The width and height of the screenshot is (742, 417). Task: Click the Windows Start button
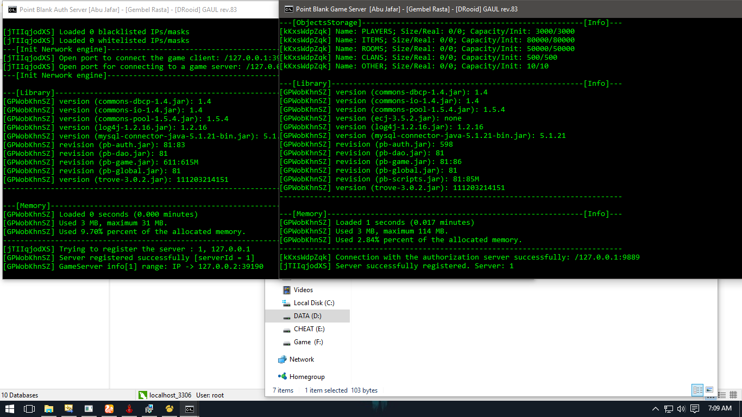tap(10, 408)
